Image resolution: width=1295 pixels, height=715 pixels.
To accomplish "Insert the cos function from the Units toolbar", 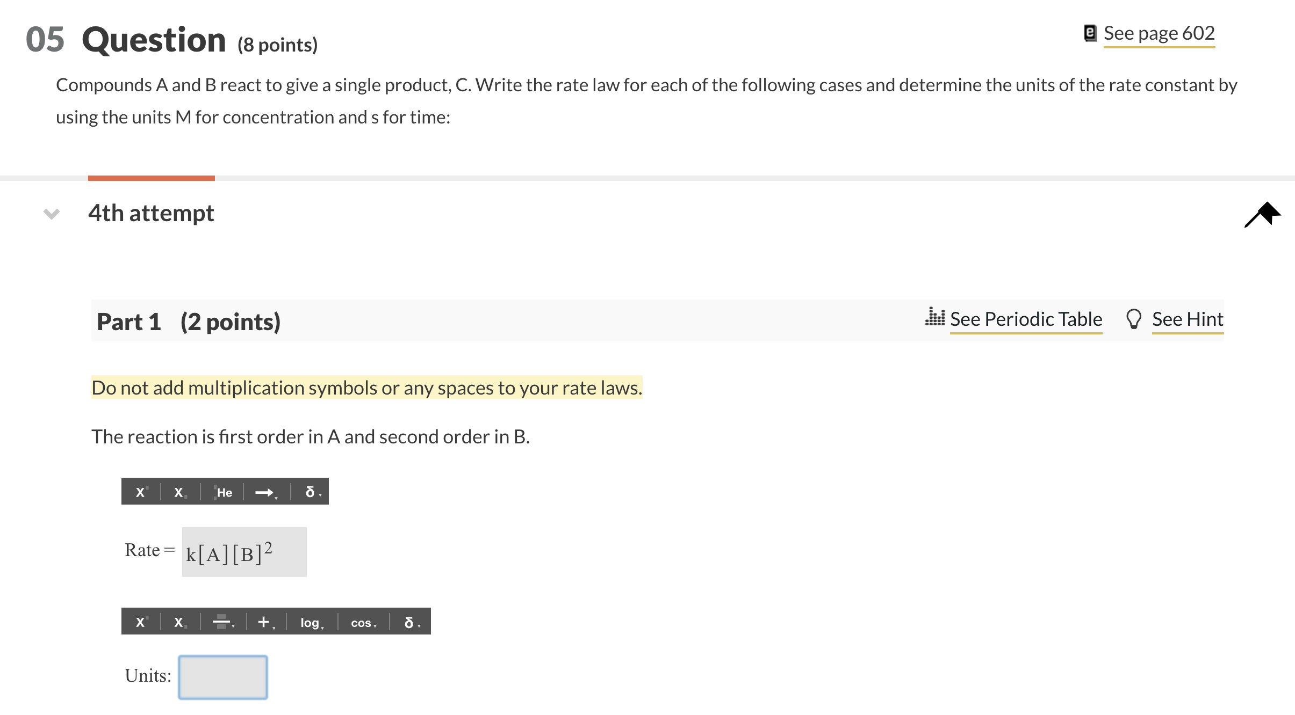I will tap(362, 622).
